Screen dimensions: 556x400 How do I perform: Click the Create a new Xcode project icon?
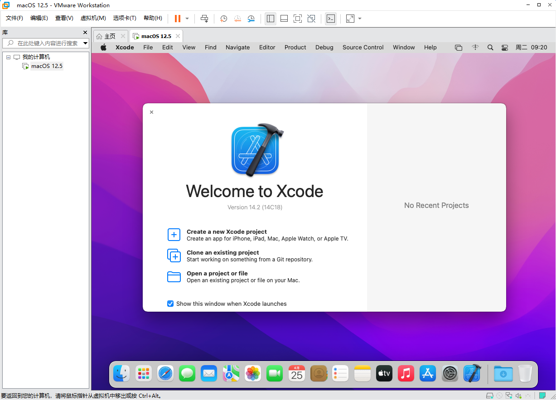tap(174, 235)
